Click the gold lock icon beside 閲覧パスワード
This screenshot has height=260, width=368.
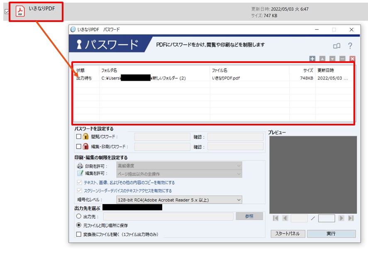tap(85, 136)
